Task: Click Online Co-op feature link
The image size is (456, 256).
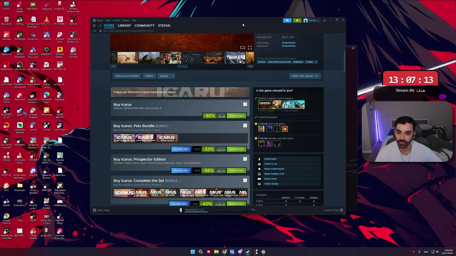Action: pos(270,164)
